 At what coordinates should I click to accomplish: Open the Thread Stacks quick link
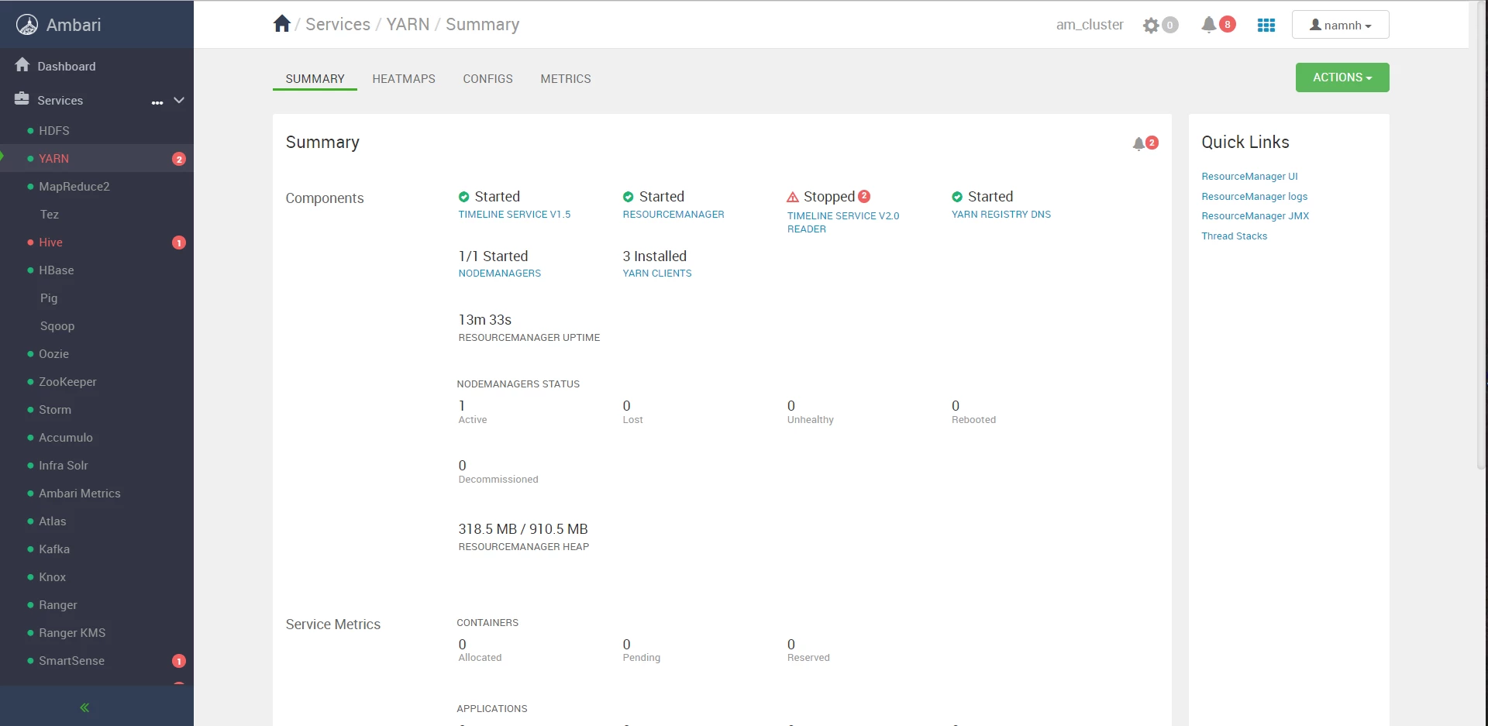coord(1235,236)
